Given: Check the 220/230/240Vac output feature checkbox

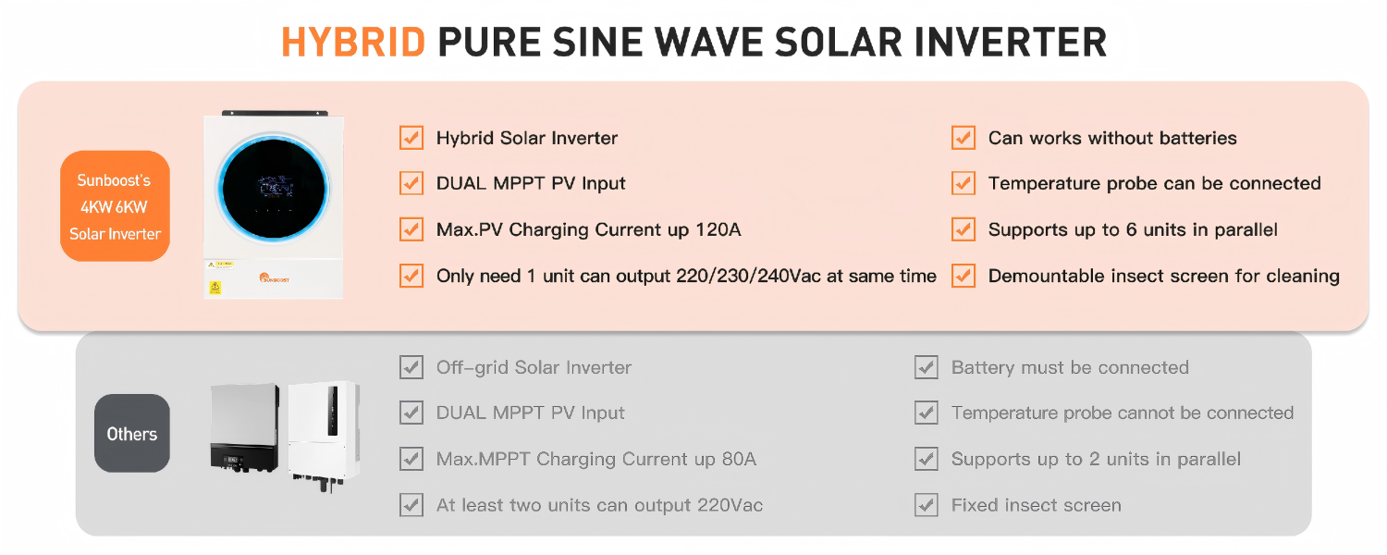Looking at the screenshot, I should [411, 276].
